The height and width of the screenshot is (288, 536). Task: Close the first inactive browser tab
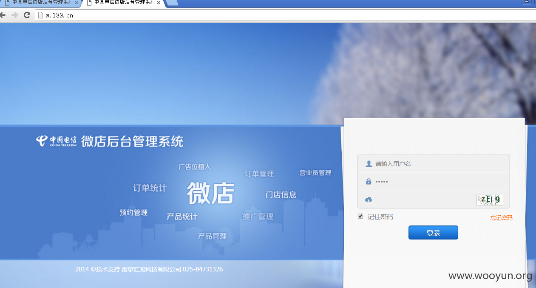pyautogui.click(x=77, y=3)
